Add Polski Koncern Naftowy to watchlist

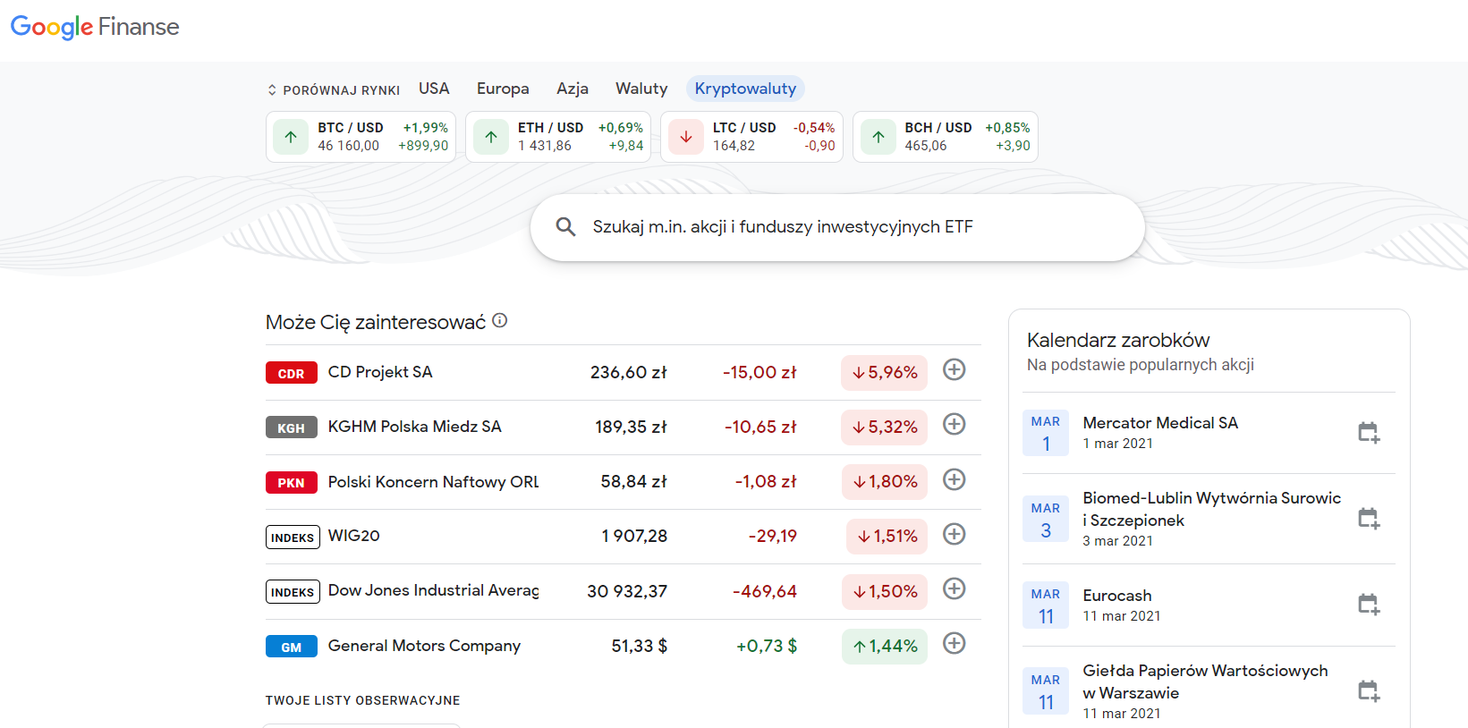click(955, 479)
